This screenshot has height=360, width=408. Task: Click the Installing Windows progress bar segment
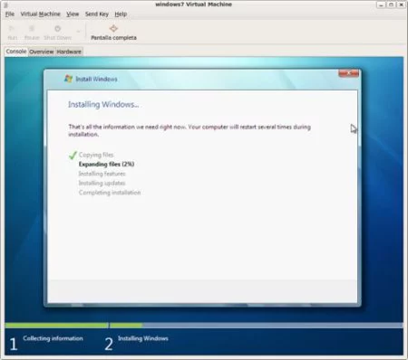tap(257, 326)
